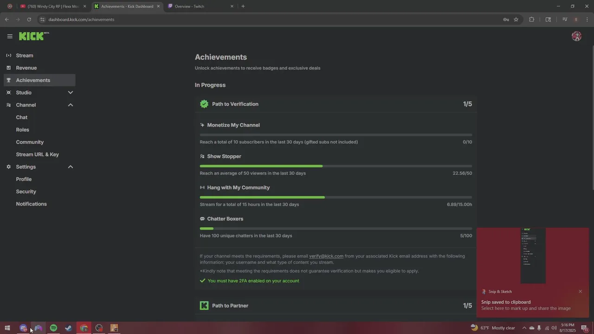Open the weather widget showing 63°F
594x334 pixels.
[x=492, y=328]
